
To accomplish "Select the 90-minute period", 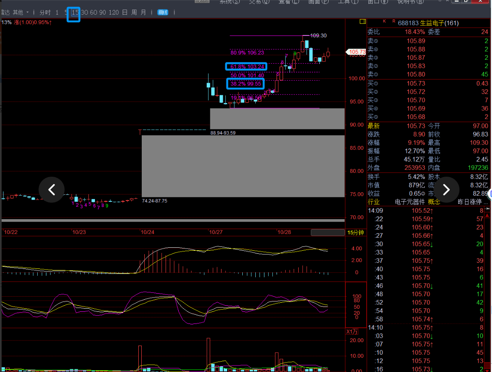I will [x=103, y=13].
